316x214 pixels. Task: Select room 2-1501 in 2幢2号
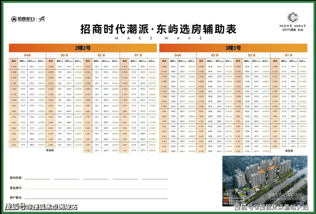(125, 72)
